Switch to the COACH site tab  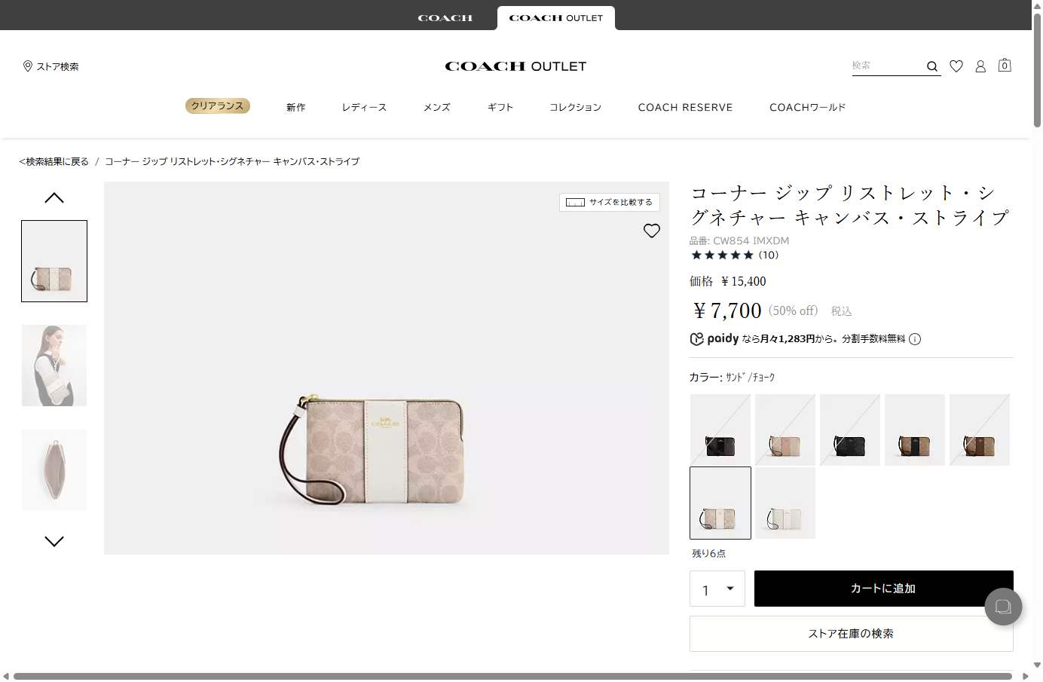tap(445, 18)
